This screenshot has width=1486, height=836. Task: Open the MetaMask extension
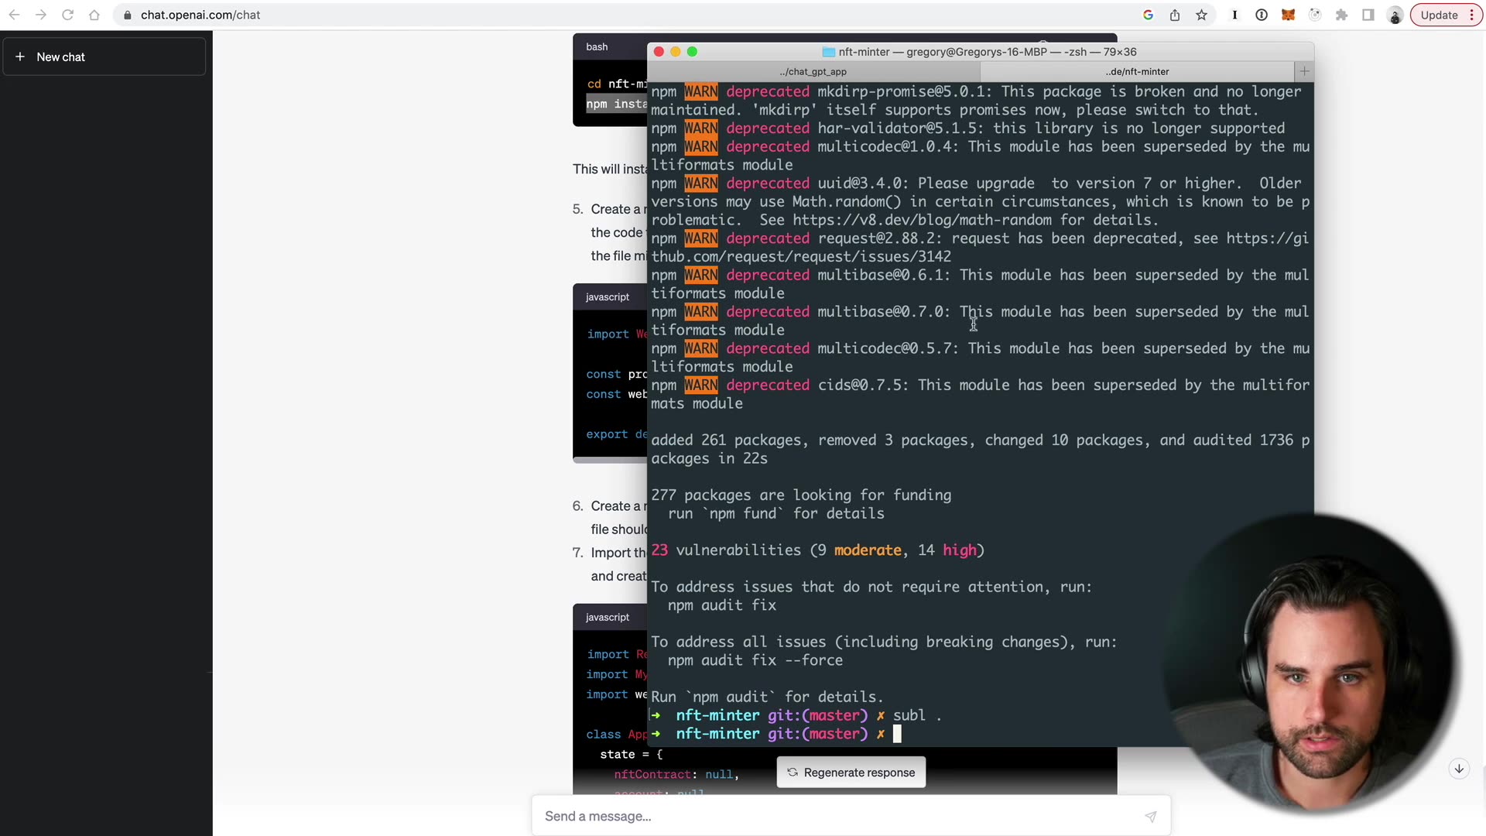(x=1289, y=15)
